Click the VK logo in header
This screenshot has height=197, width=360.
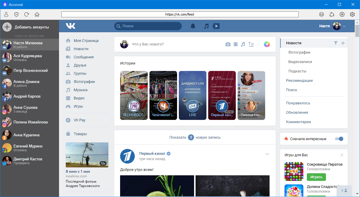coord(70,26)
